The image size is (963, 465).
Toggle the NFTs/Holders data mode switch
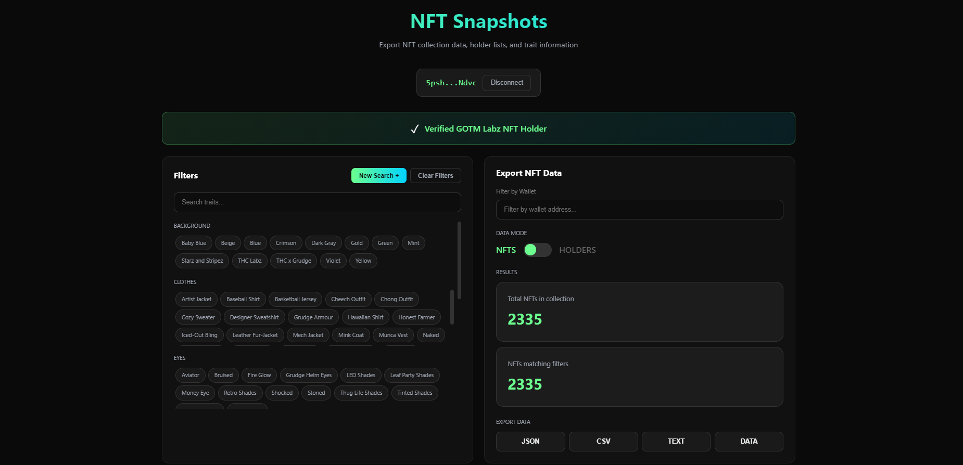[537, 250]
